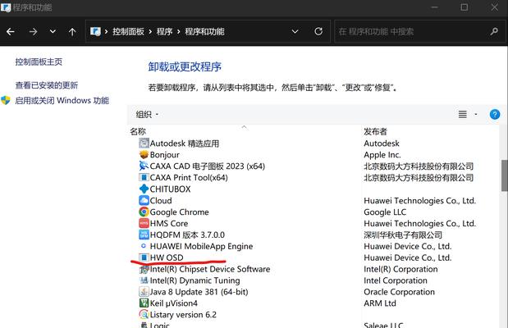Select the CAXA Print Tool icon
This screenshot has height=328, width=508.
click(144, 177)
